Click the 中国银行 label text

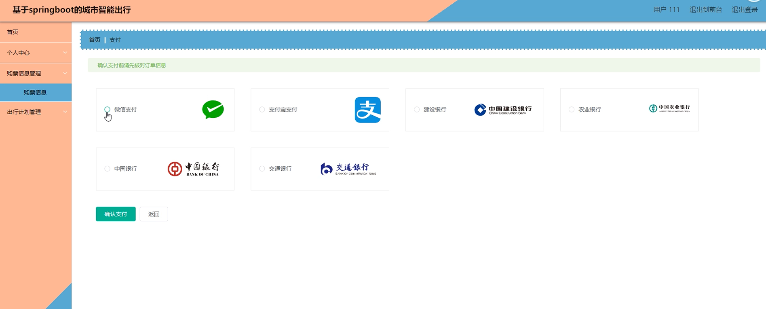click(125, 169)
